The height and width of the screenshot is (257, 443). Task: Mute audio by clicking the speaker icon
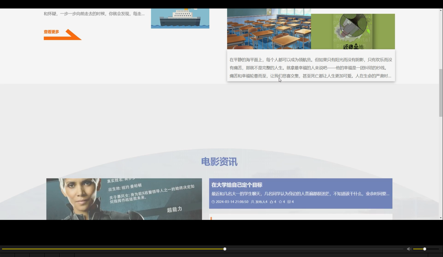[x=409, y=249]
